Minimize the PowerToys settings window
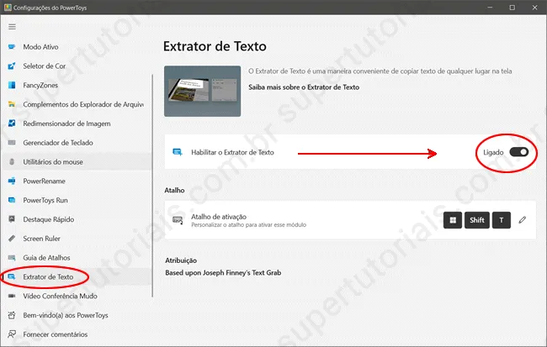The image size is (547, 347). (490, 8)
